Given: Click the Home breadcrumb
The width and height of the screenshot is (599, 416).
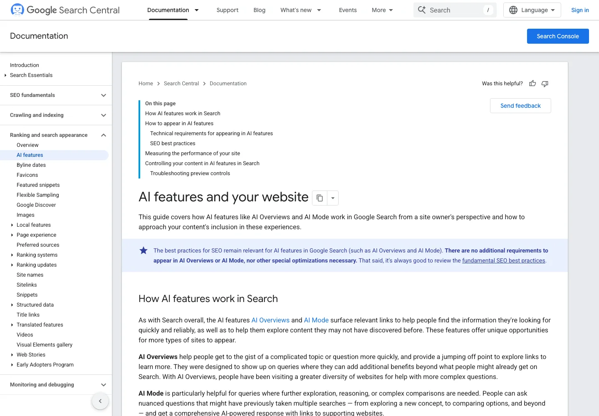Looking at the screenshot, I should click(146, 84).
